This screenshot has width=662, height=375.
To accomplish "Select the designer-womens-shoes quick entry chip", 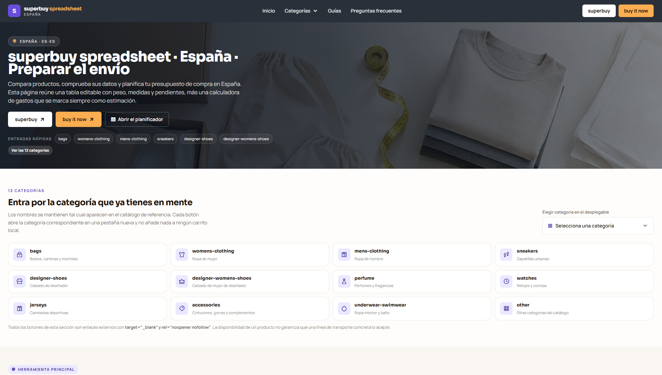I will 246,139.
